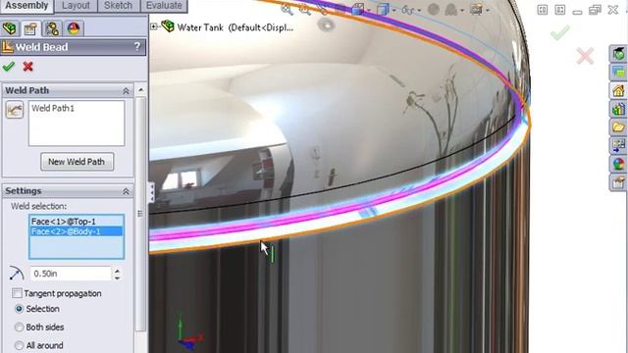The width and height of the screenshot is (628, 353).
Task: Click the property panel scrollbar up arrow
Action: (x=140, y=90)
